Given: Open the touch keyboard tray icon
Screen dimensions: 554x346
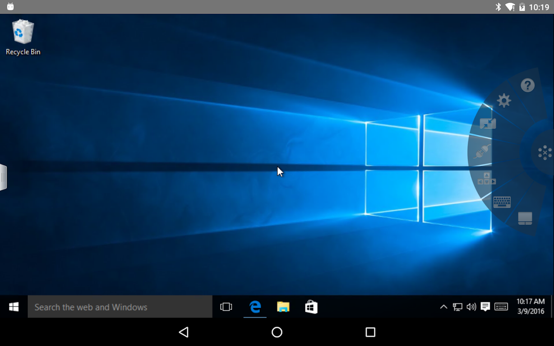Looking at the screenshot, I should coord(501,307).
